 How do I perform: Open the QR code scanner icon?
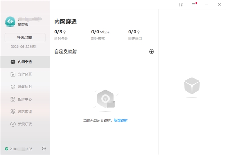[x=180, y=5]
